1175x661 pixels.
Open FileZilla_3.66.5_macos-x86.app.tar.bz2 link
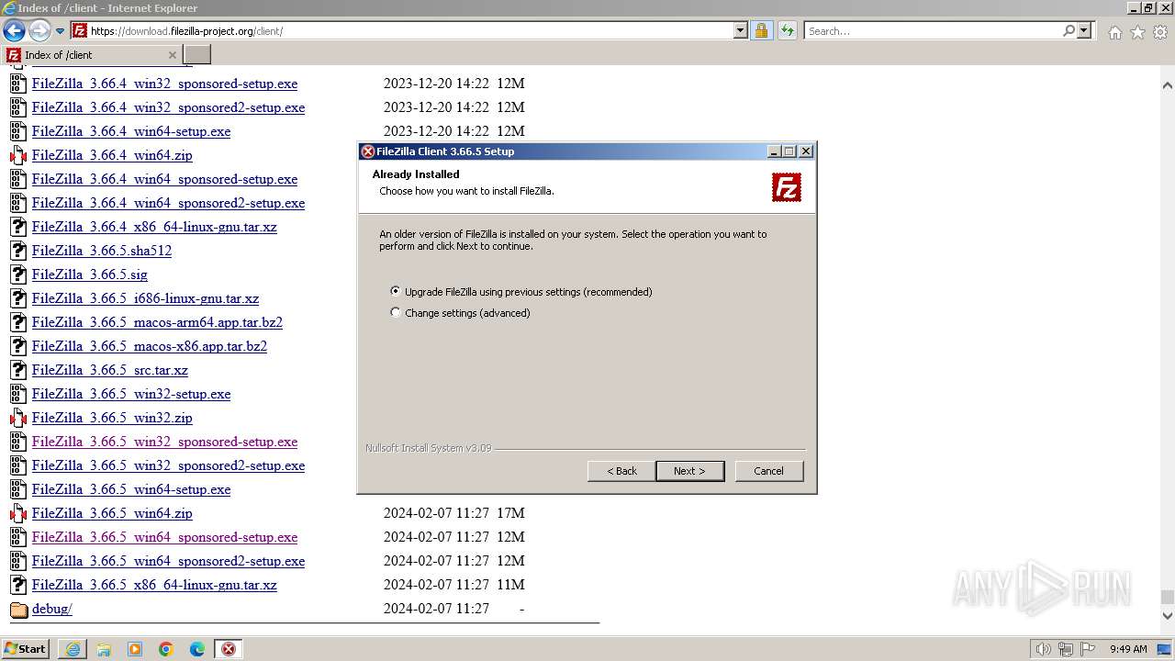(150, 346)
